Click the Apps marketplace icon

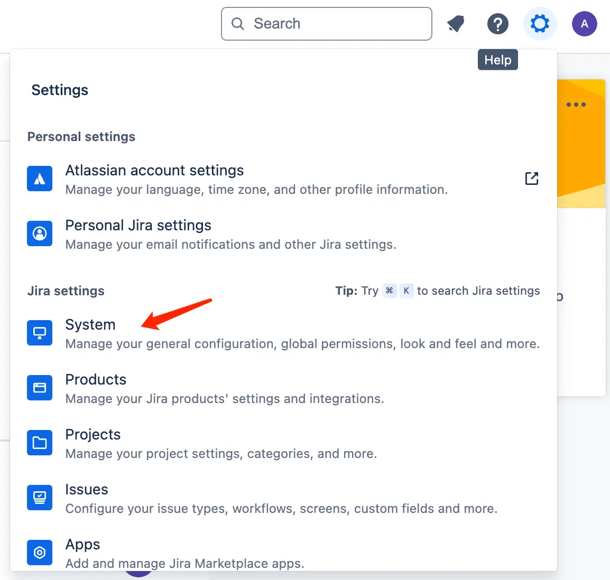coord(40,553)
